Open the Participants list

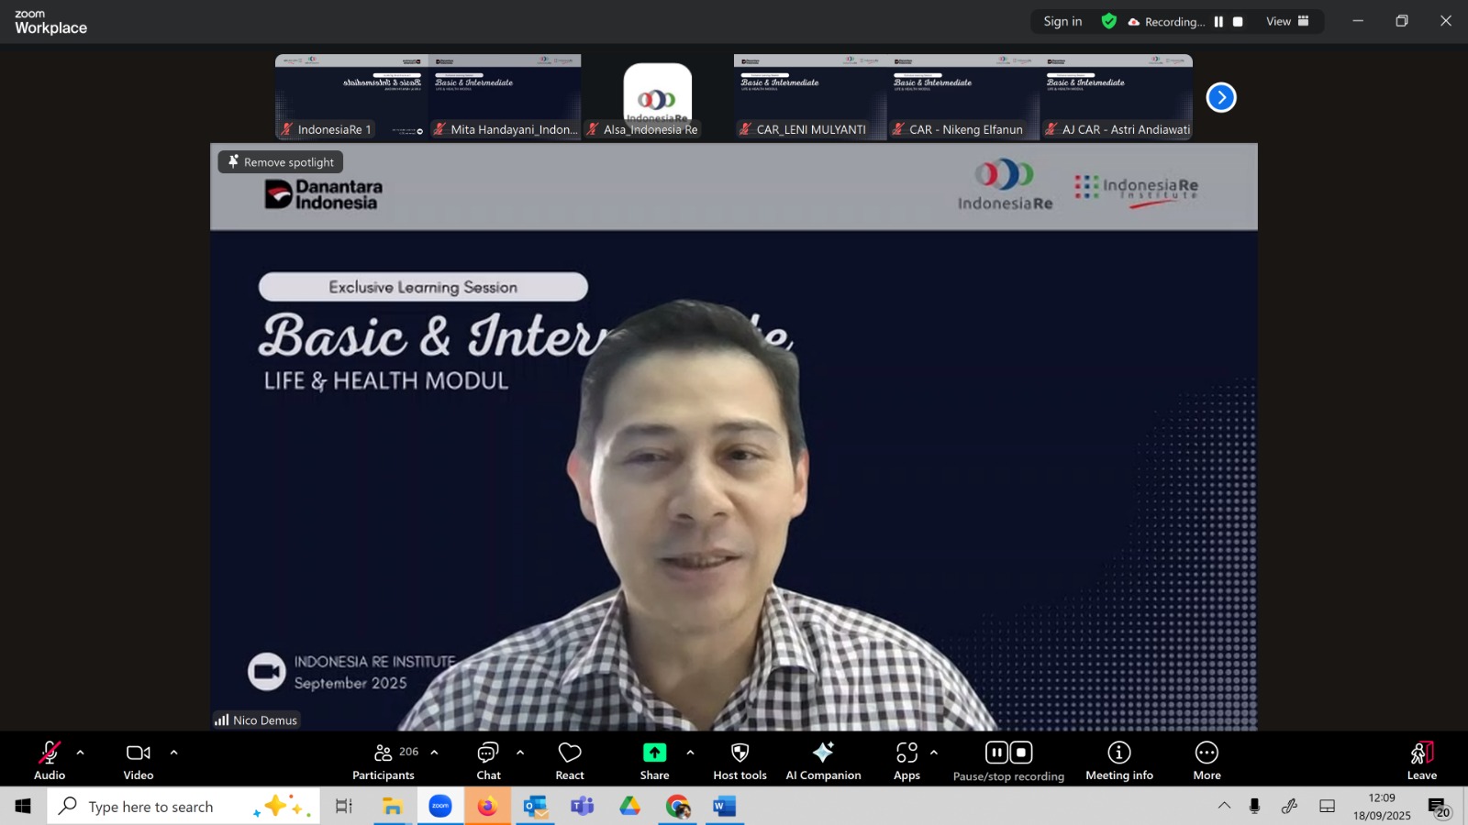[x=384, y=760]
